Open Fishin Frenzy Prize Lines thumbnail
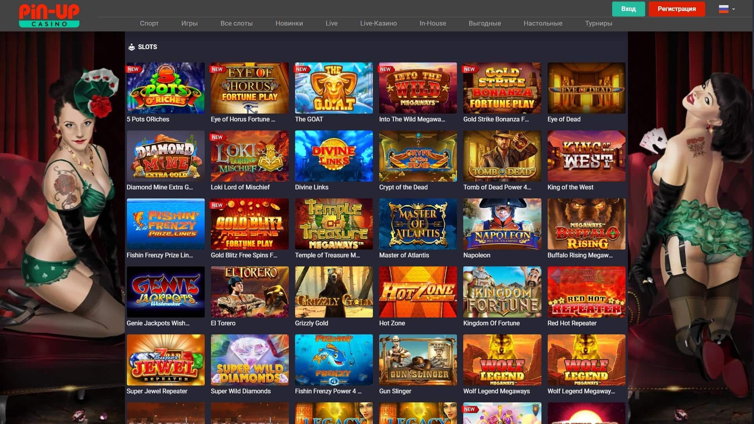754x424 pixels. [165, 224]
